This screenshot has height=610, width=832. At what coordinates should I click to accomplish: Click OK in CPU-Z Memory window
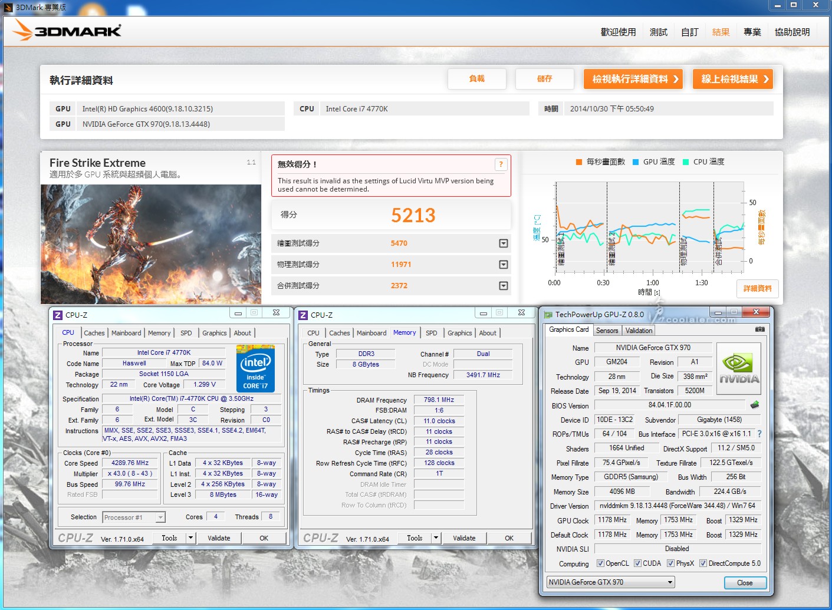tap(509, 538)
